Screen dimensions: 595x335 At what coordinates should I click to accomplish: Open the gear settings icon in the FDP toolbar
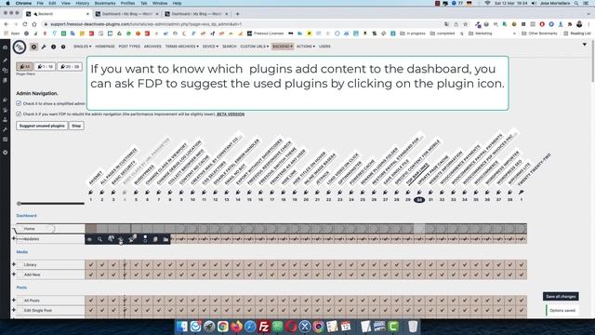pyautogui.click(x=33, y=47)
